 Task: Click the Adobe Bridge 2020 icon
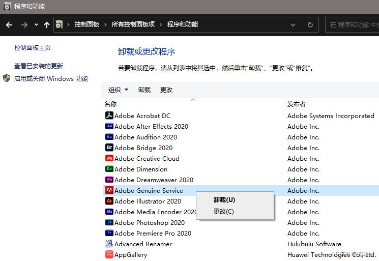(x=109, y=148)
